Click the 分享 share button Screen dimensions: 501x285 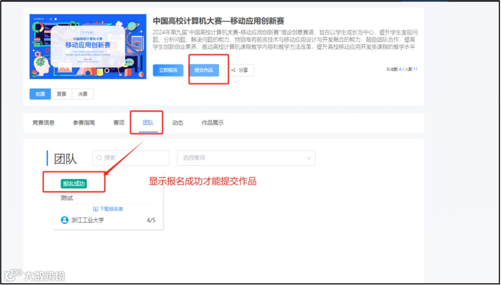pyautogui.click(x=239, y=70)
